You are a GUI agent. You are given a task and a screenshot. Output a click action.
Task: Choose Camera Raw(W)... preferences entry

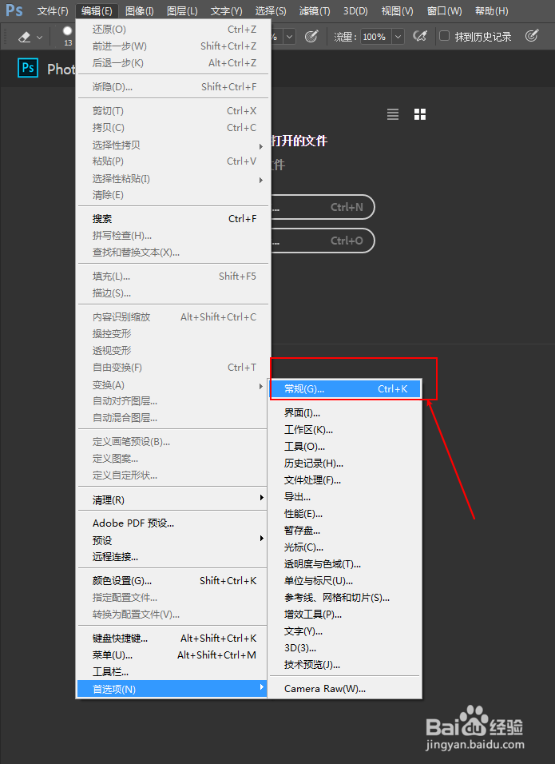coord(346,688)
